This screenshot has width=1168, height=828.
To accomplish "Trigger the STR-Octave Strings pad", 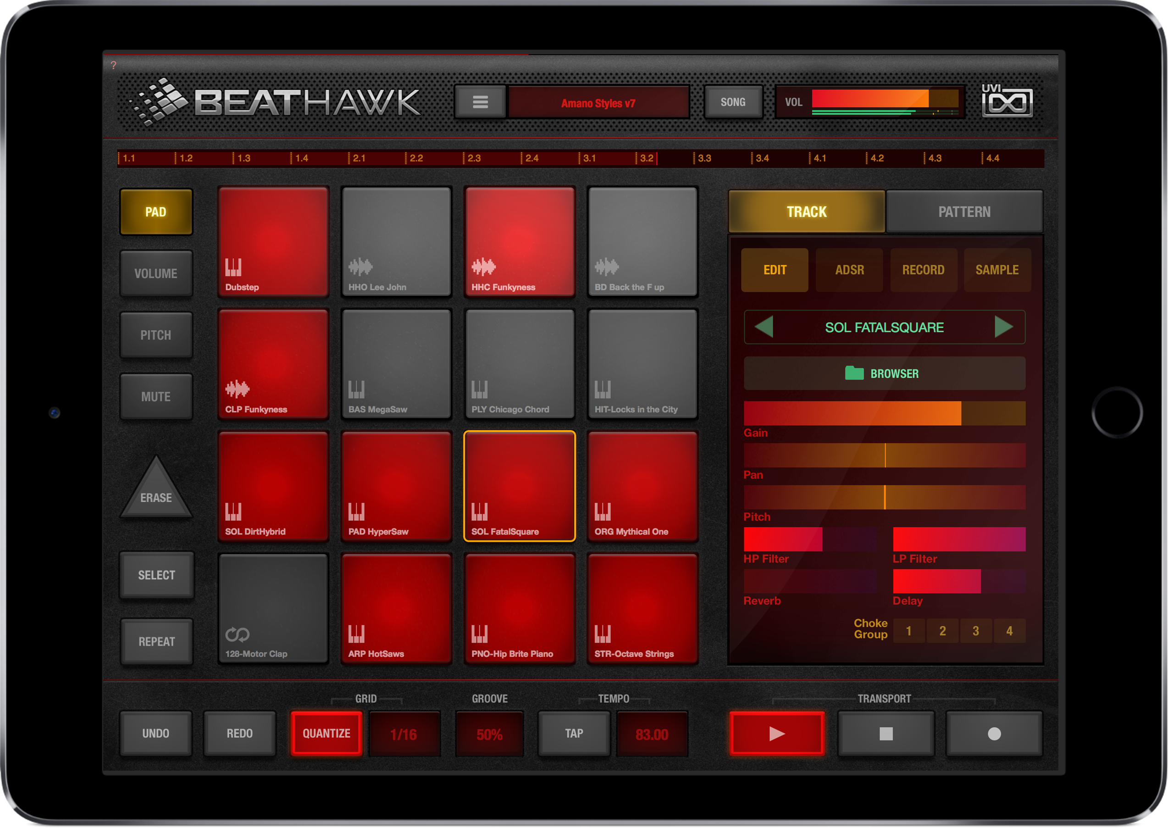I will (x=642, y=609).
